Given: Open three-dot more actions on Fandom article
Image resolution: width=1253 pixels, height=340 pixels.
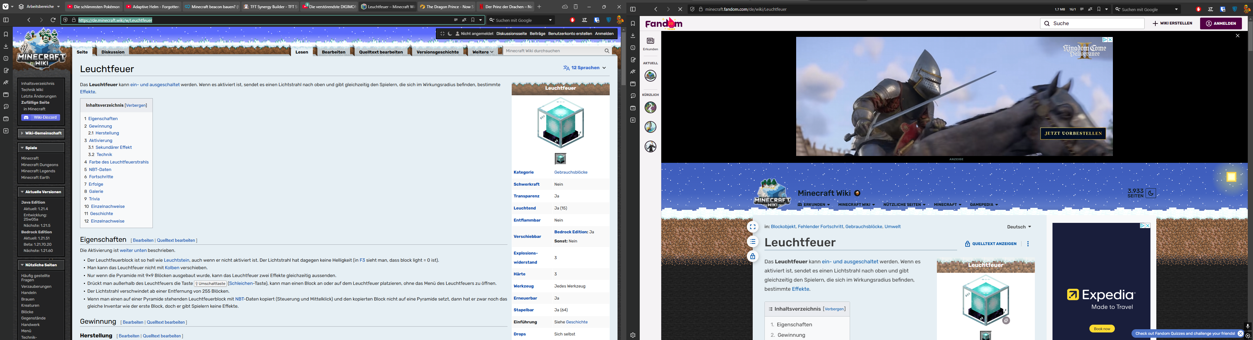Looking at the screenshot, I should pos(1028,244).
